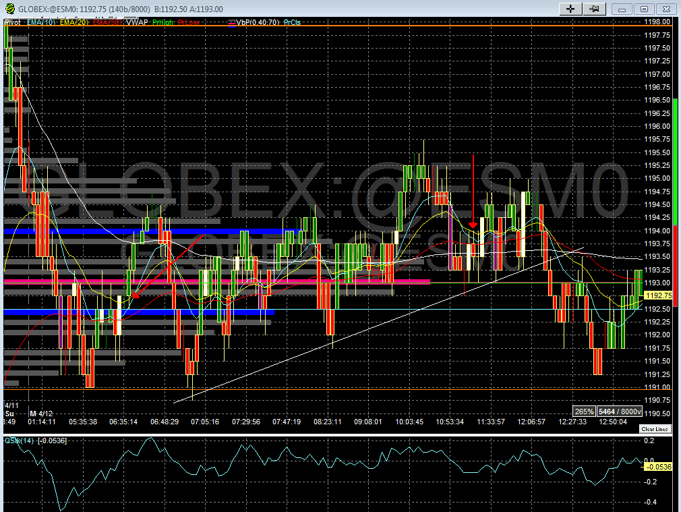Click the PrHigh indicator label
The width and height of the screenshot is (681, 512).
[163, 22]
